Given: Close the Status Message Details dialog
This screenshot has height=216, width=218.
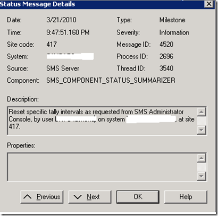Looking at the screenshot, I should (209, 4).
